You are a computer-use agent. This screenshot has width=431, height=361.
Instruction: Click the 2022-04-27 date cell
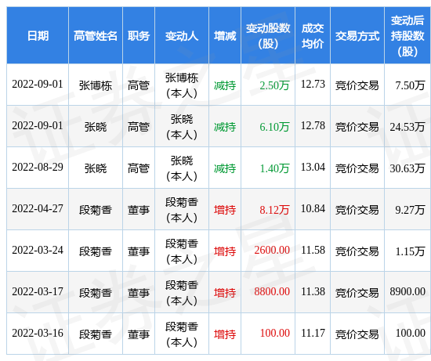tap(38, 208)
